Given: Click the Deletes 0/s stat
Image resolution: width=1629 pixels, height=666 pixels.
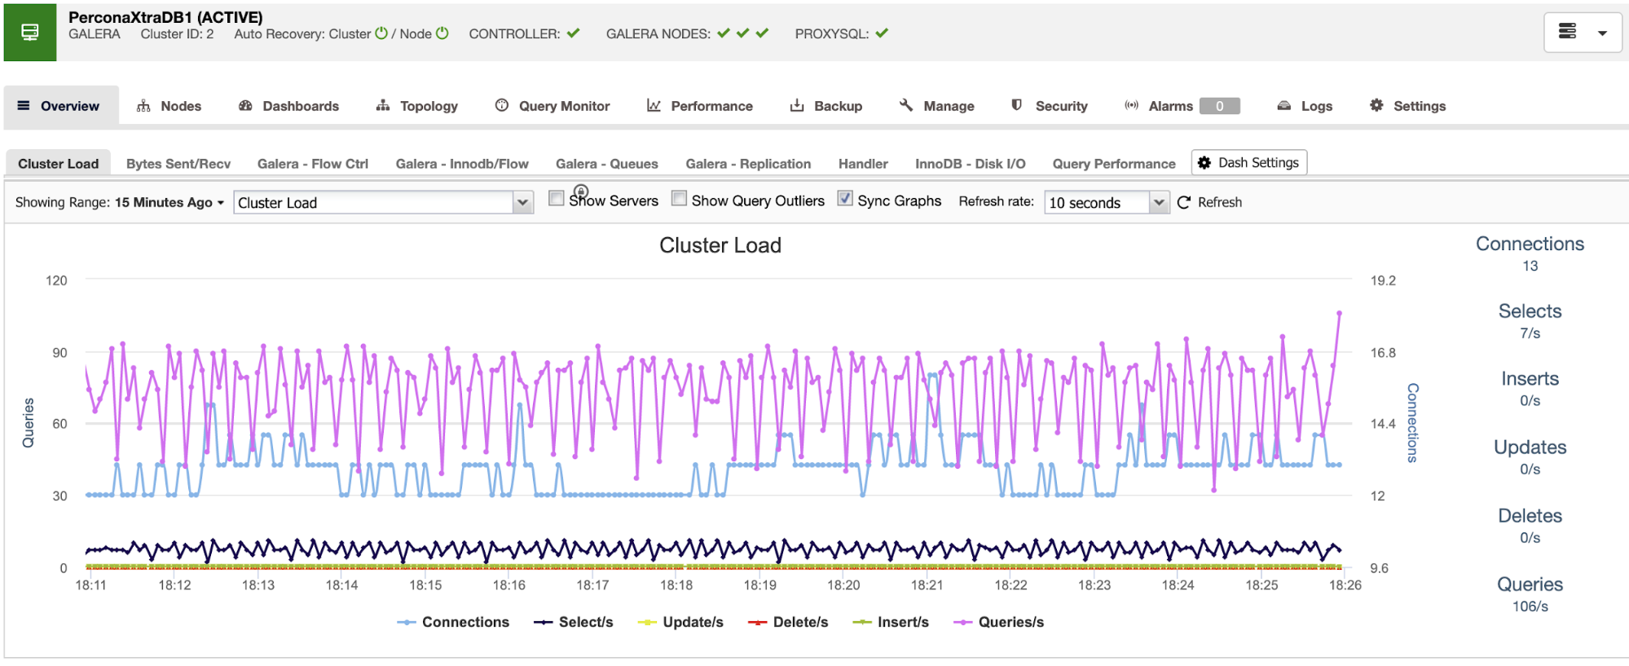Looking at the screenshot, I should pos(1530,526).
